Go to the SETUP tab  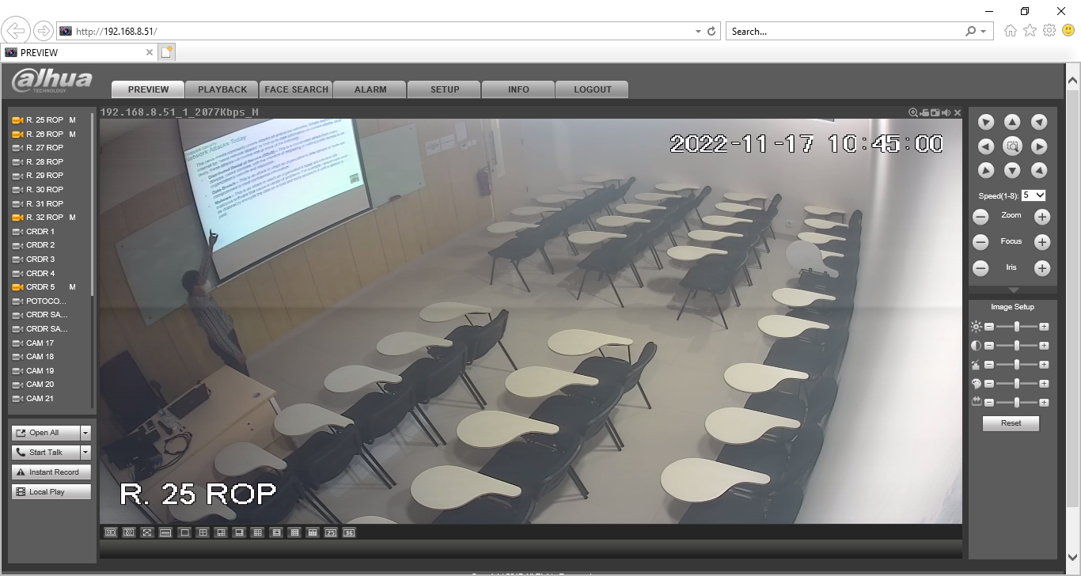click(x=445, y=89)
